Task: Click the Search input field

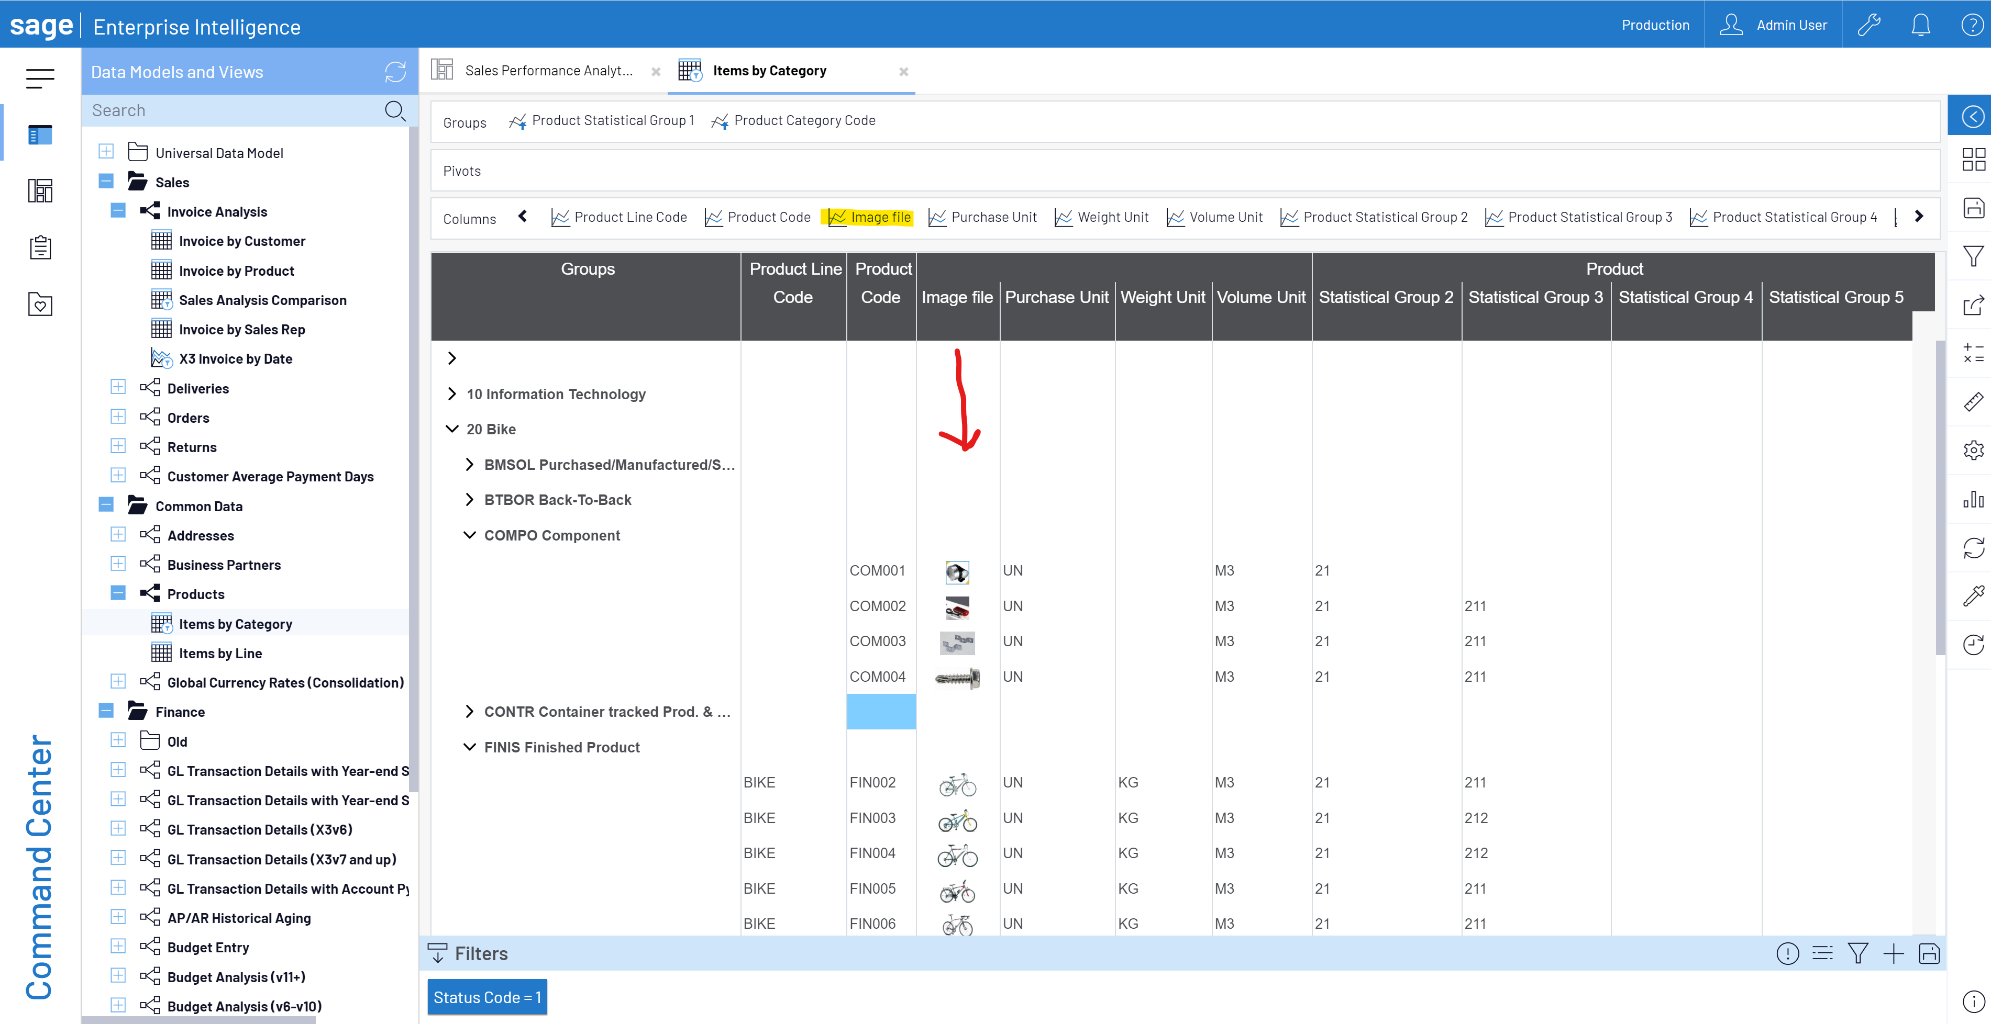Action: [x=232, y=110]
